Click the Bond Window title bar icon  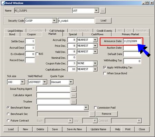pos(3,3)
